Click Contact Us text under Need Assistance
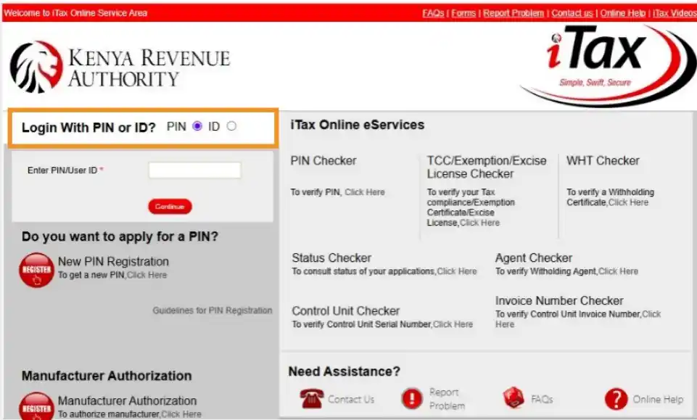 (x=351, y=400)
